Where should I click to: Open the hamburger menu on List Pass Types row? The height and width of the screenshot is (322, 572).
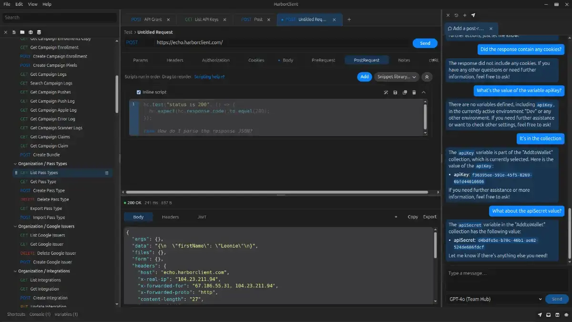(x=107, y=173)
